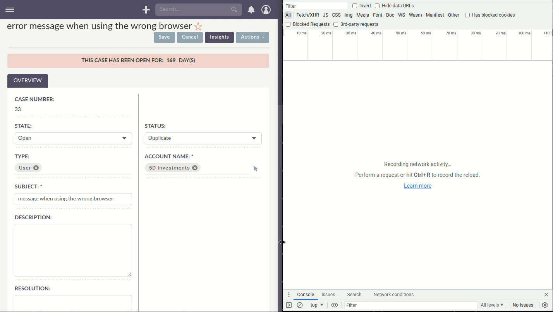Remove the 5D Investments account tag

(x=195, y=168)
